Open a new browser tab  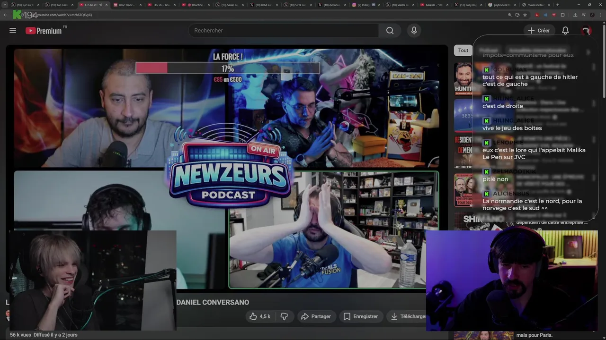557,5
